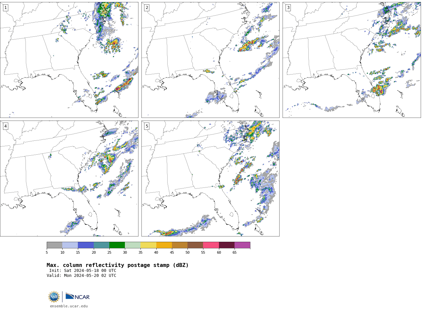Click the Valid: Mon 2024-05-20 02 UTC line
The height and width of the screenshot is (310, 424).
pyautogui.click(x=81, y=276)
